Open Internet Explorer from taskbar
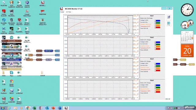The height and width of the screenshot is (110, 196). click(9, 108)
